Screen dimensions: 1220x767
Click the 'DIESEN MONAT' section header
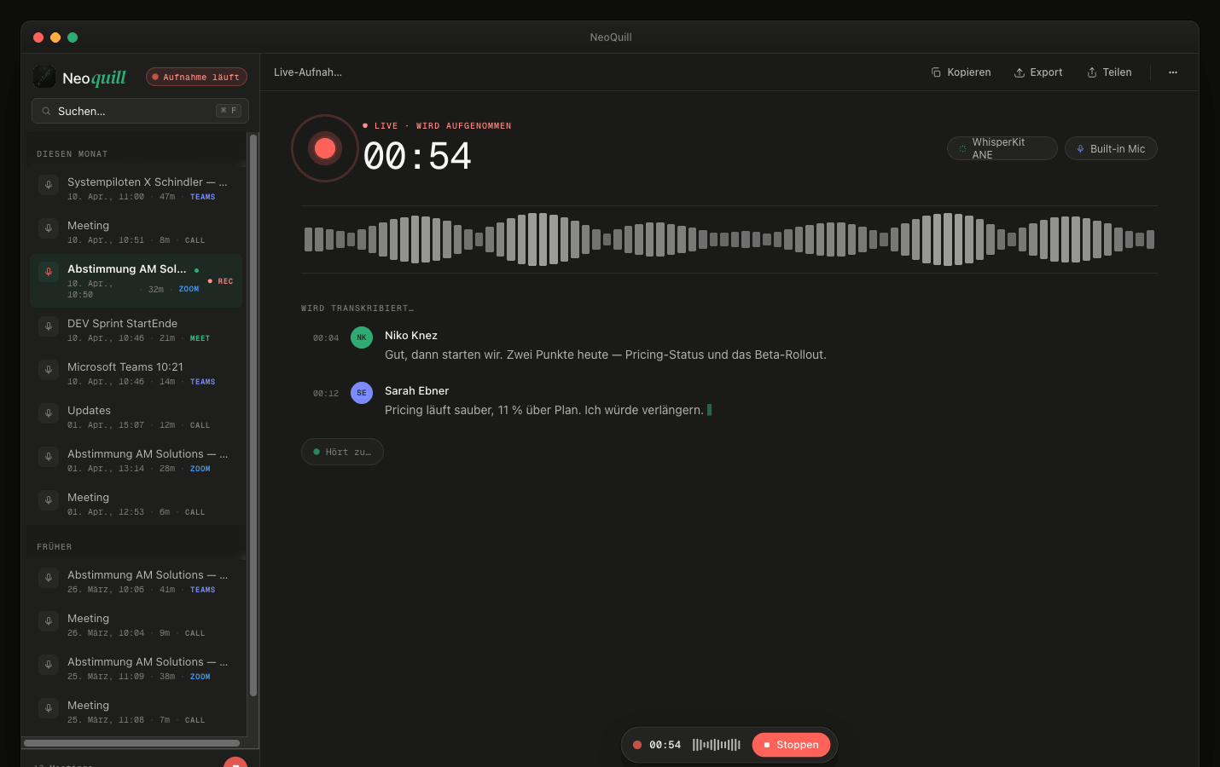[72, 154]
